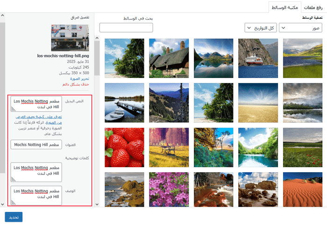Click details panel scrollbar down arrow
The width and height of the screenshot is (327, 225).
click(2, 204)
